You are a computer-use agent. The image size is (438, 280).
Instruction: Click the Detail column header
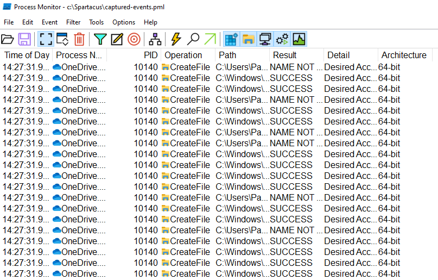pos(351,55)
